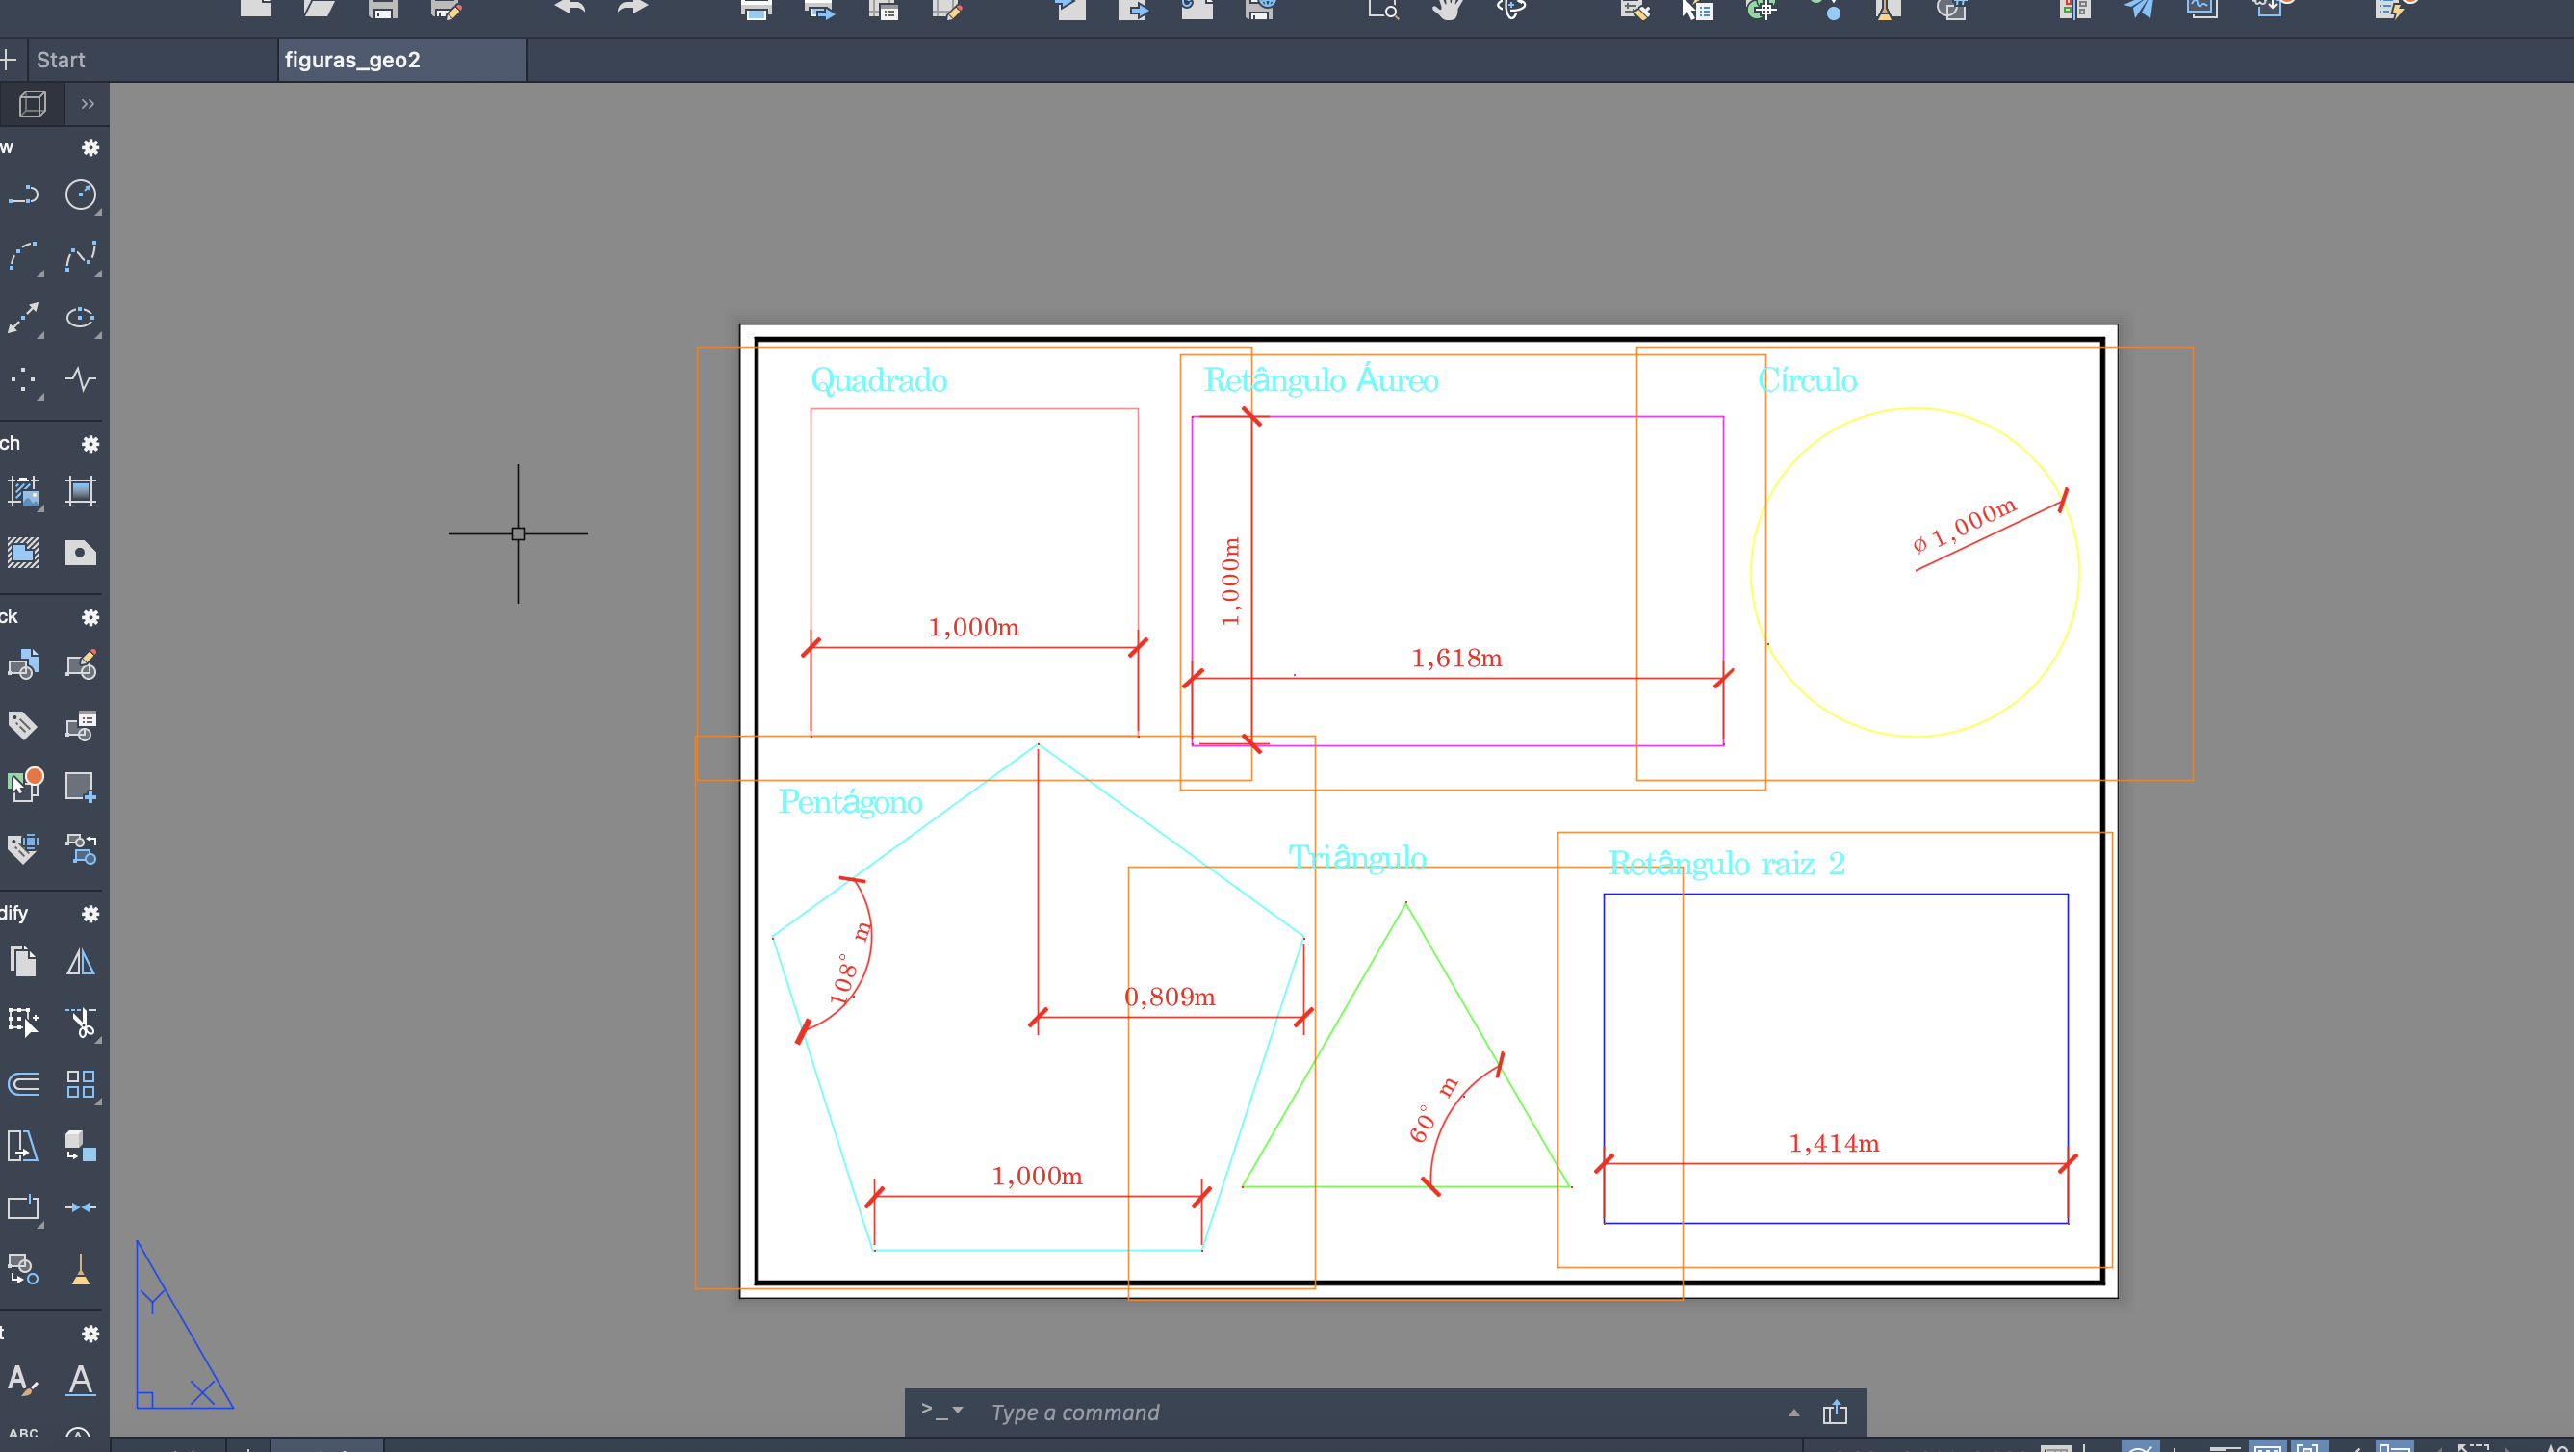Choose the Spline tool

(x=80, y=257)
